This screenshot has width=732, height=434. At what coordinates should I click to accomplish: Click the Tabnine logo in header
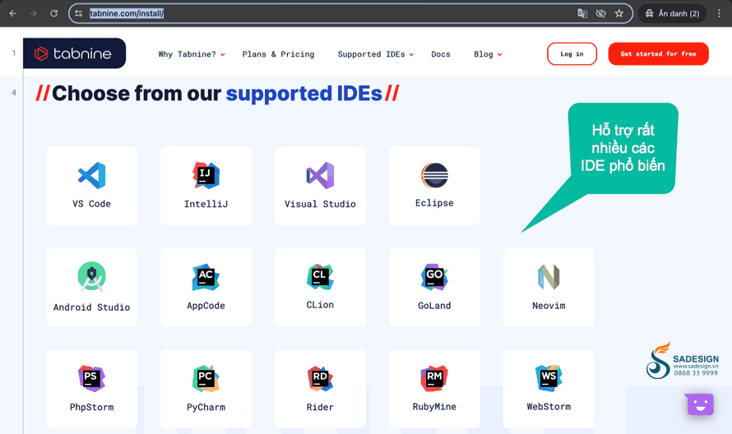tap(74, 53)
